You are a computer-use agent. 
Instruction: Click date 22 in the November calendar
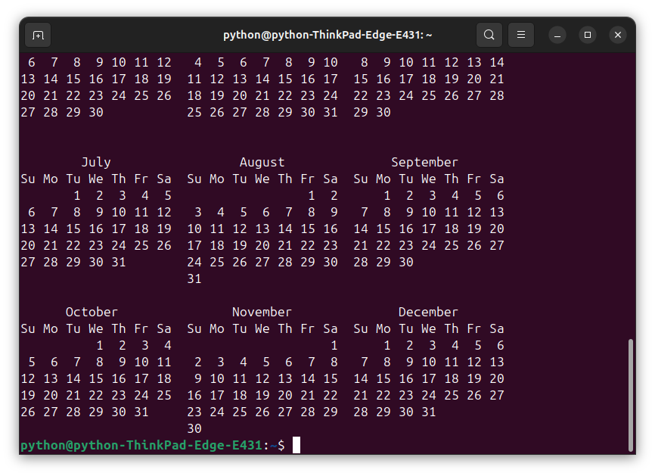pyautogui.click(x=331, y=395)
